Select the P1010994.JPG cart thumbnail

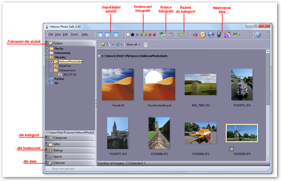201,133
